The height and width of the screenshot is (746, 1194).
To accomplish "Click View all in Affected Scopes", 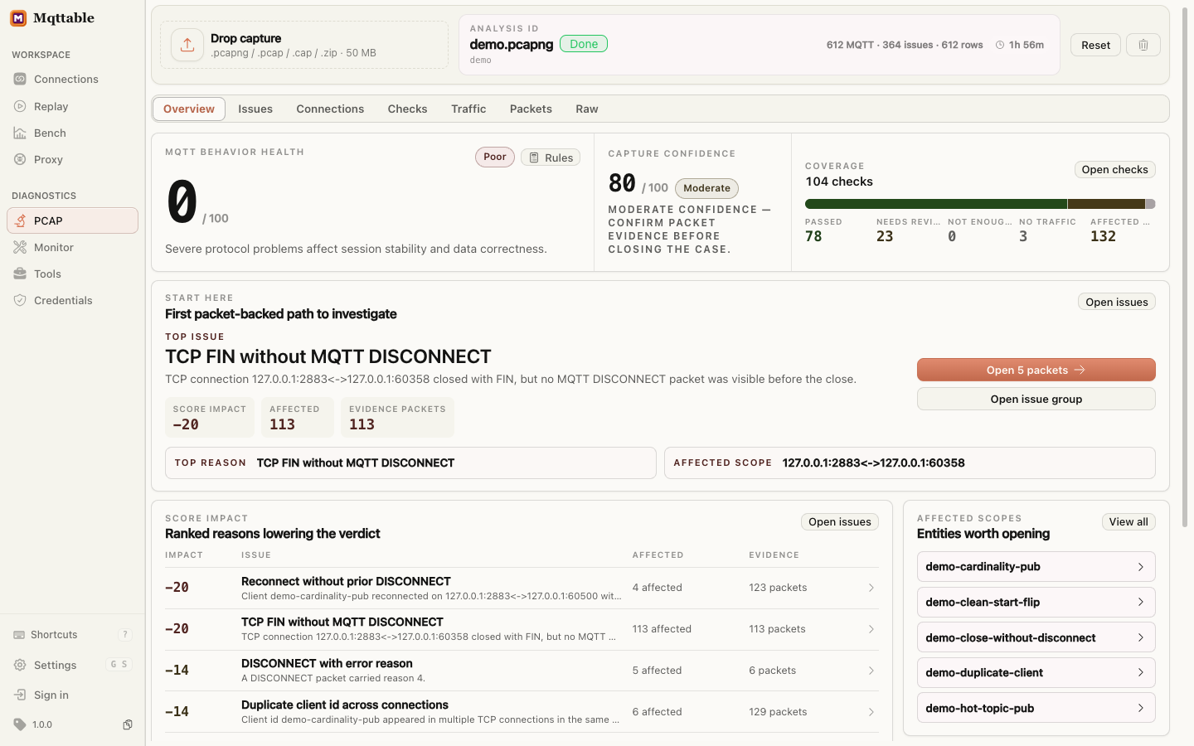I will point(1128,521).
